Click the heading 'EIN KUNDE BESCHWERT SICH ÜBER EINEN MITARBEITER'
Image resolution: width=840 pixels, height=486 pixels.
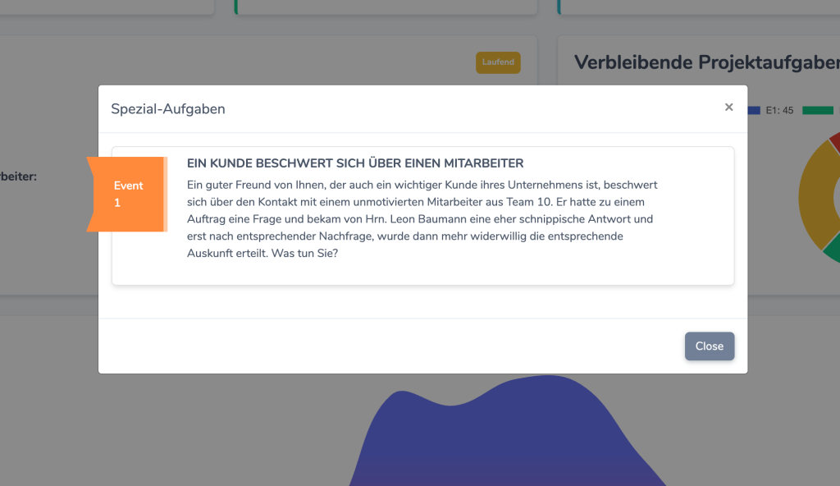click(355, 163)
